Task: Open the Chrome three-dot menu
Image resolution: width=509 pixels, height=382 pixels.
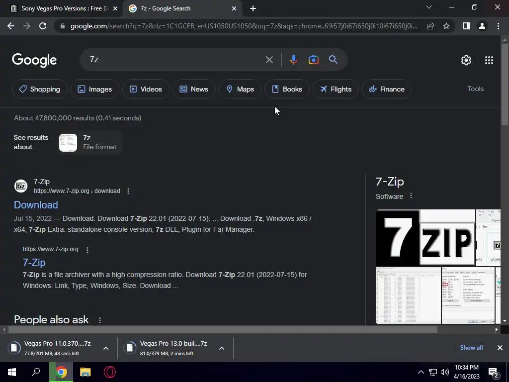Action: click(x=498, y=26)
